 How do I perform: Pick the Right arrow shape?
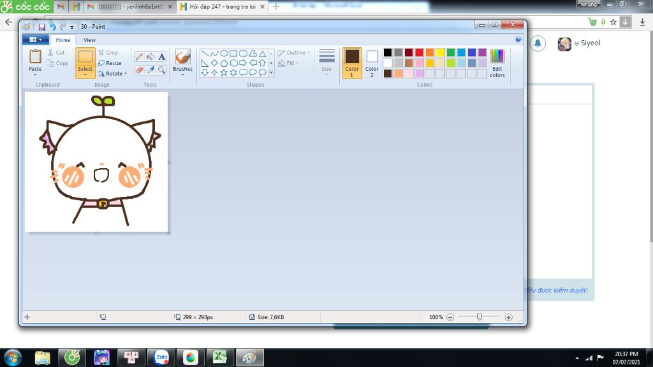click(243, 63)
